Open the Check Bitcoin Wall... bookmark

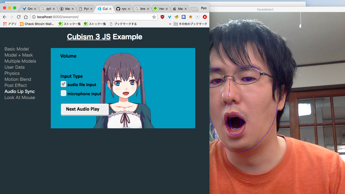point(37,24)
